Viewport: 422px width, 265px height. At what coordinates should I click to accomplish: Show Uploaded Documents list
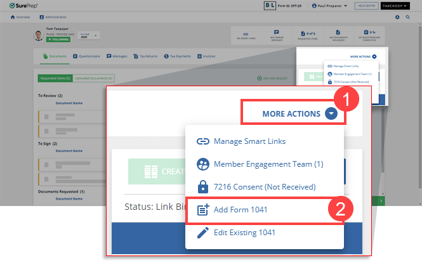pyautogui.click(x=93, y=78)
